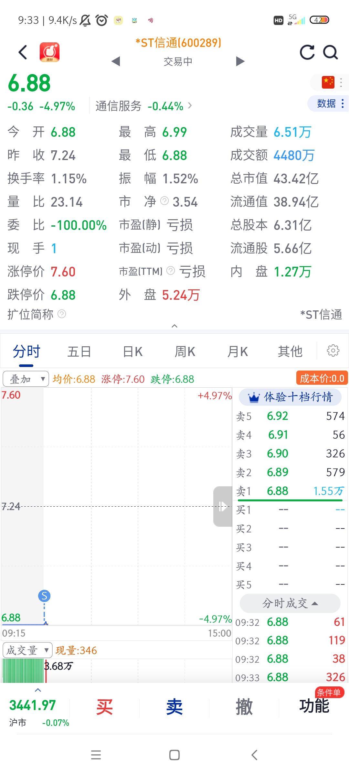Screen dimensions: 349x776
Task: Toggle the 分时成交 trades list
Action: click(x=290, y=603)
